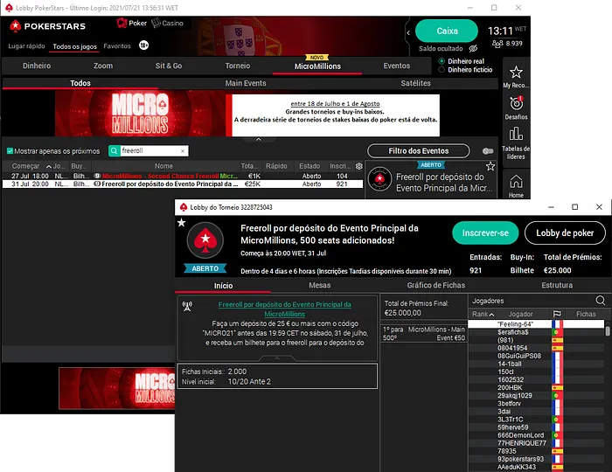
Task: Select the Todos sub-tab
Action: pos(80,83)
